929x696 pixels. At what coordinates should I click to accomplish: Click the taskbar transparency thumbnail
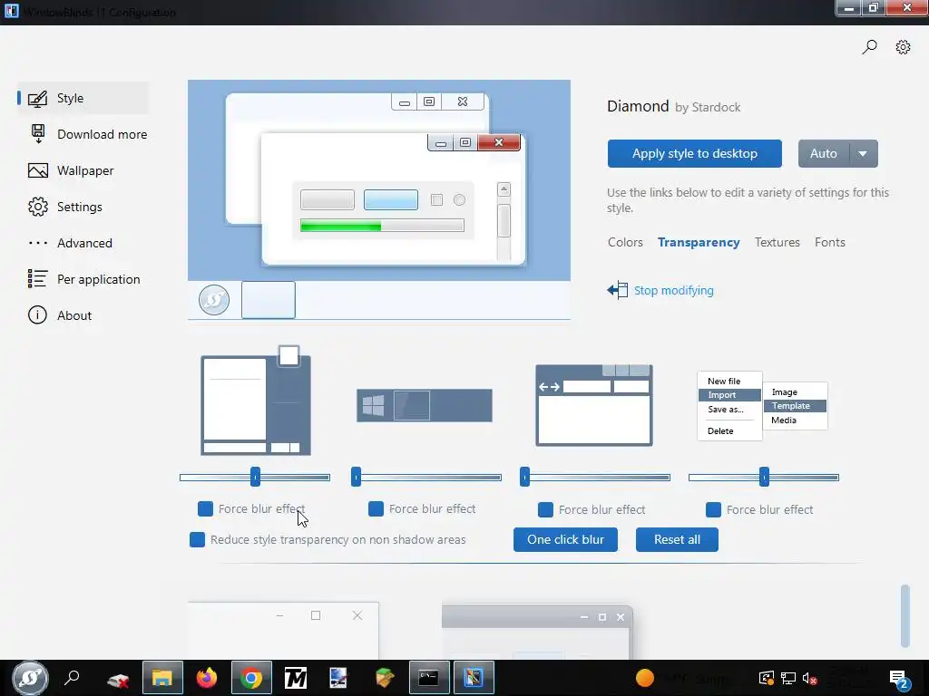pyautogui.click(x=425, y=405)
